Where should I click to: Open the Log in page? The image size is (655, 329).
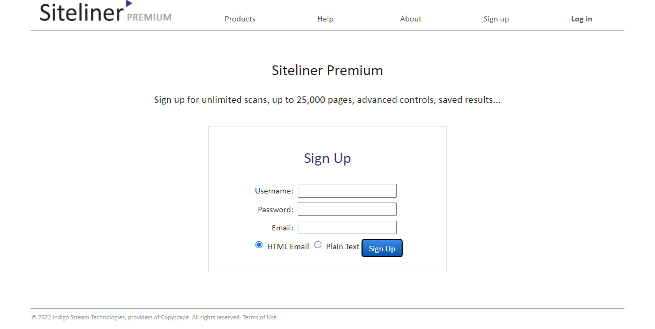582,19
